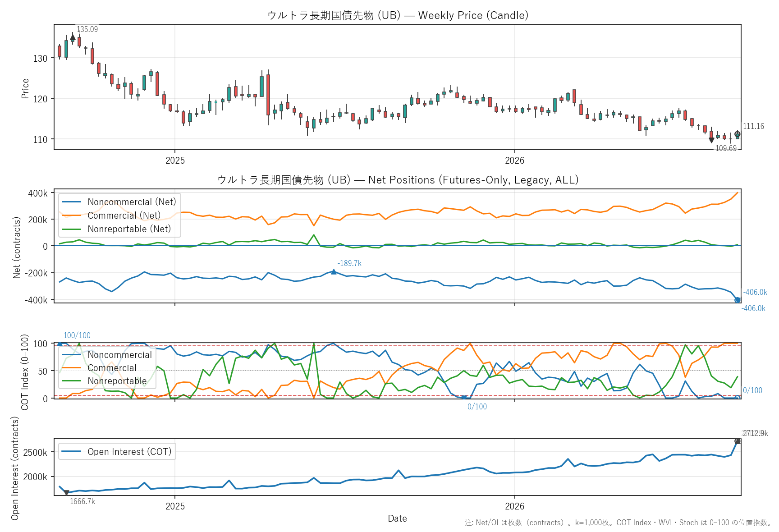Click the Net Positions chart title
Image resolution: width=779 pixels, height=532 pixels.
tap(398, 180)
